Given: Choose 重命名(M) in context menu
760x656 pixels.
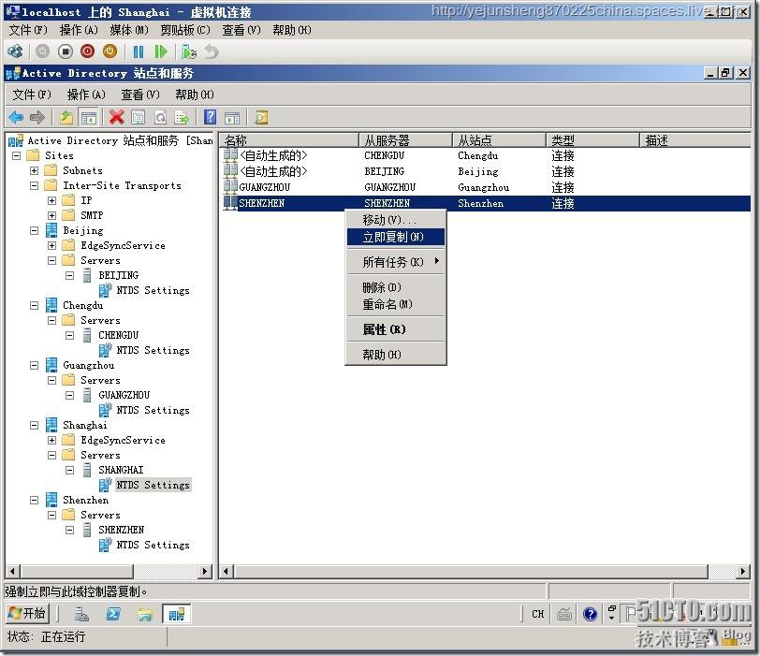Looking at the screenshot, I should click(396, 304).
